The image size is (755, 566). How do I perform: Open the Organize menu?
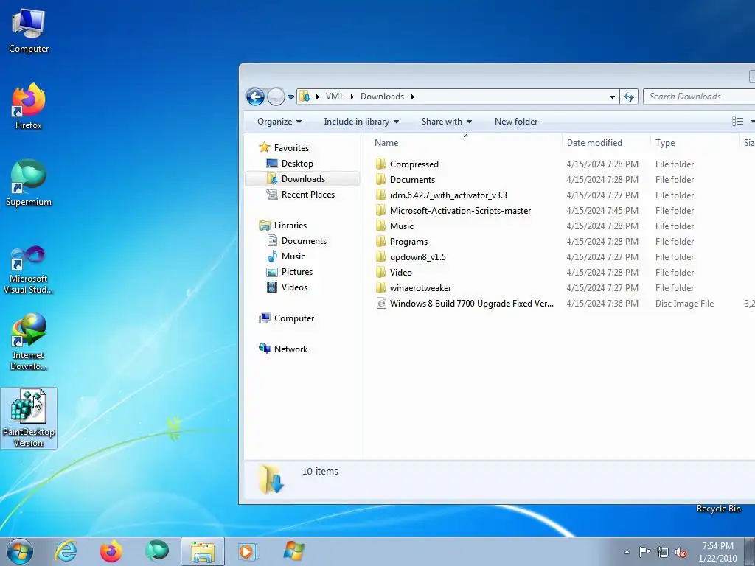click(x=279, y=122)
